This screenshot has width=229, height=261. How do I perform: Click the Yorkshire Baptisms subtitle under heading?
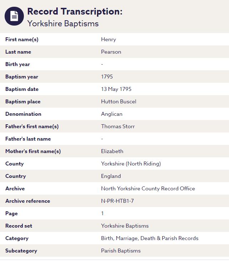[63, 24]
